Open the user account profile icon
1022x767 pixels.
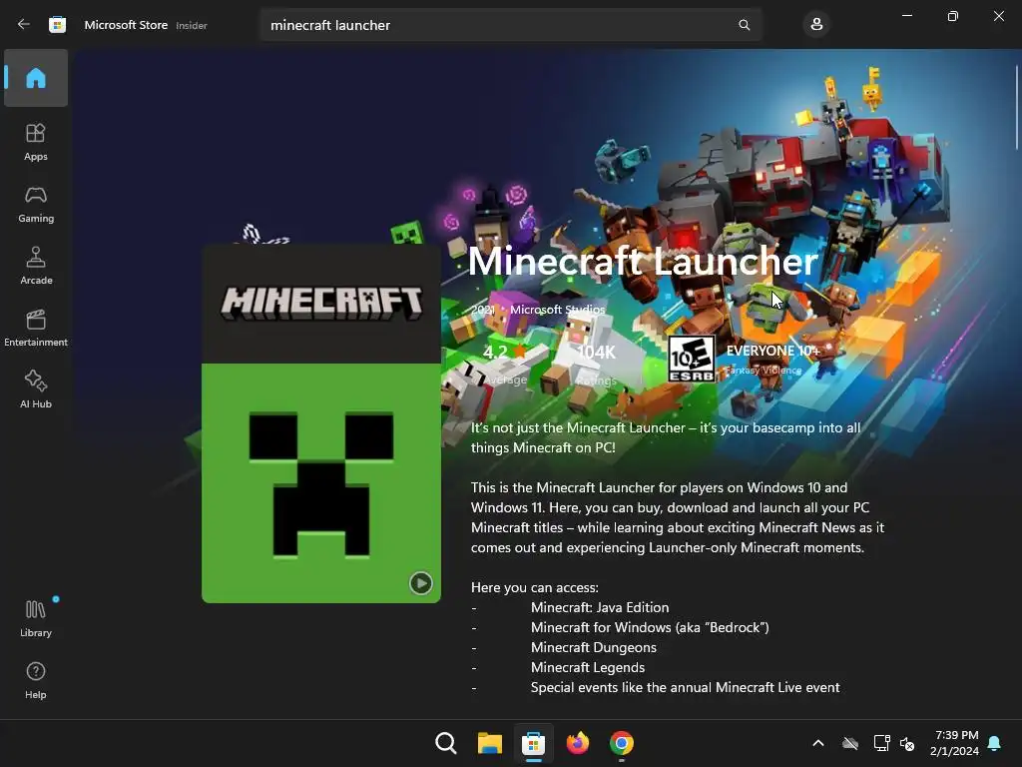tap(816, 25)
